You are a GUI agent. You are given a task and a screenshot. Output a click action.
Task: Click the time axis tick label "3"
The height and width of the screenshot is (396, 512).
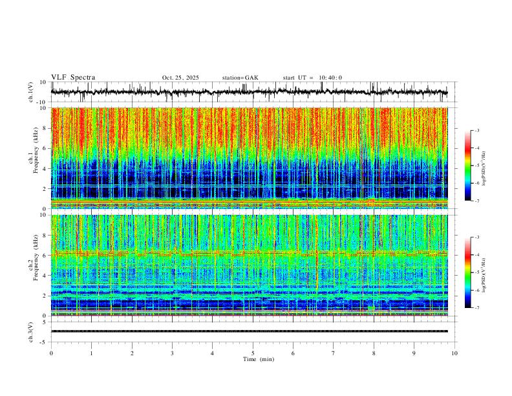(x=172, y=353)
